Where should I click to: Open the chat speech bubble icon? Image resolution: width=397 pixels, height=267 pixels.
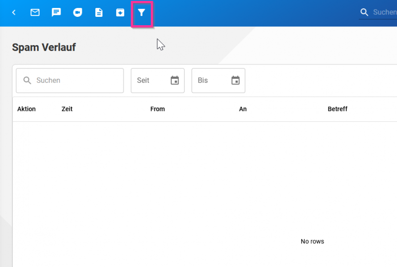click(57, 12)
